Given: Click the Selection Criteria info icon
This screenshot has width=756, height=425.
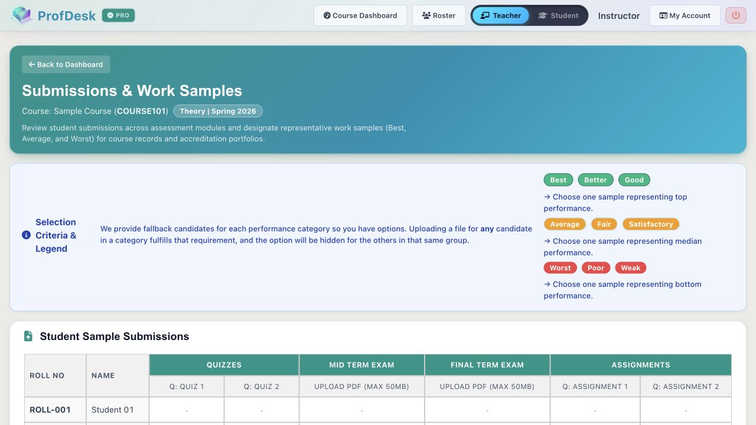Looking at the screenshot, I should point(26,235).
